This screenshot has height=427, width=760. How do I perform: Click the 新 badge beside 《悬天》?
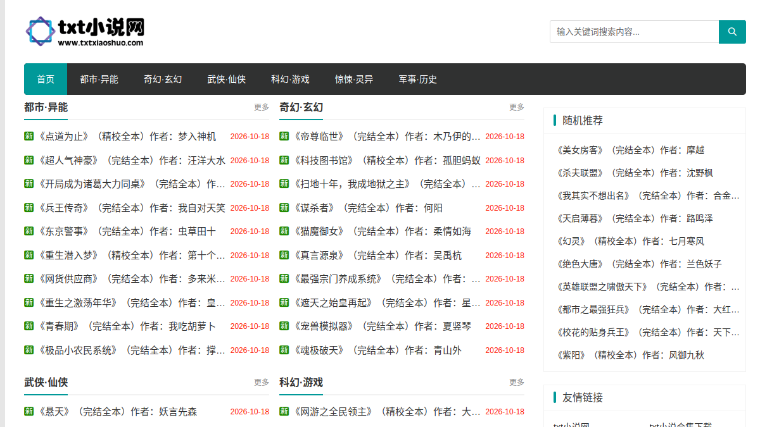[x=28, y=411]
